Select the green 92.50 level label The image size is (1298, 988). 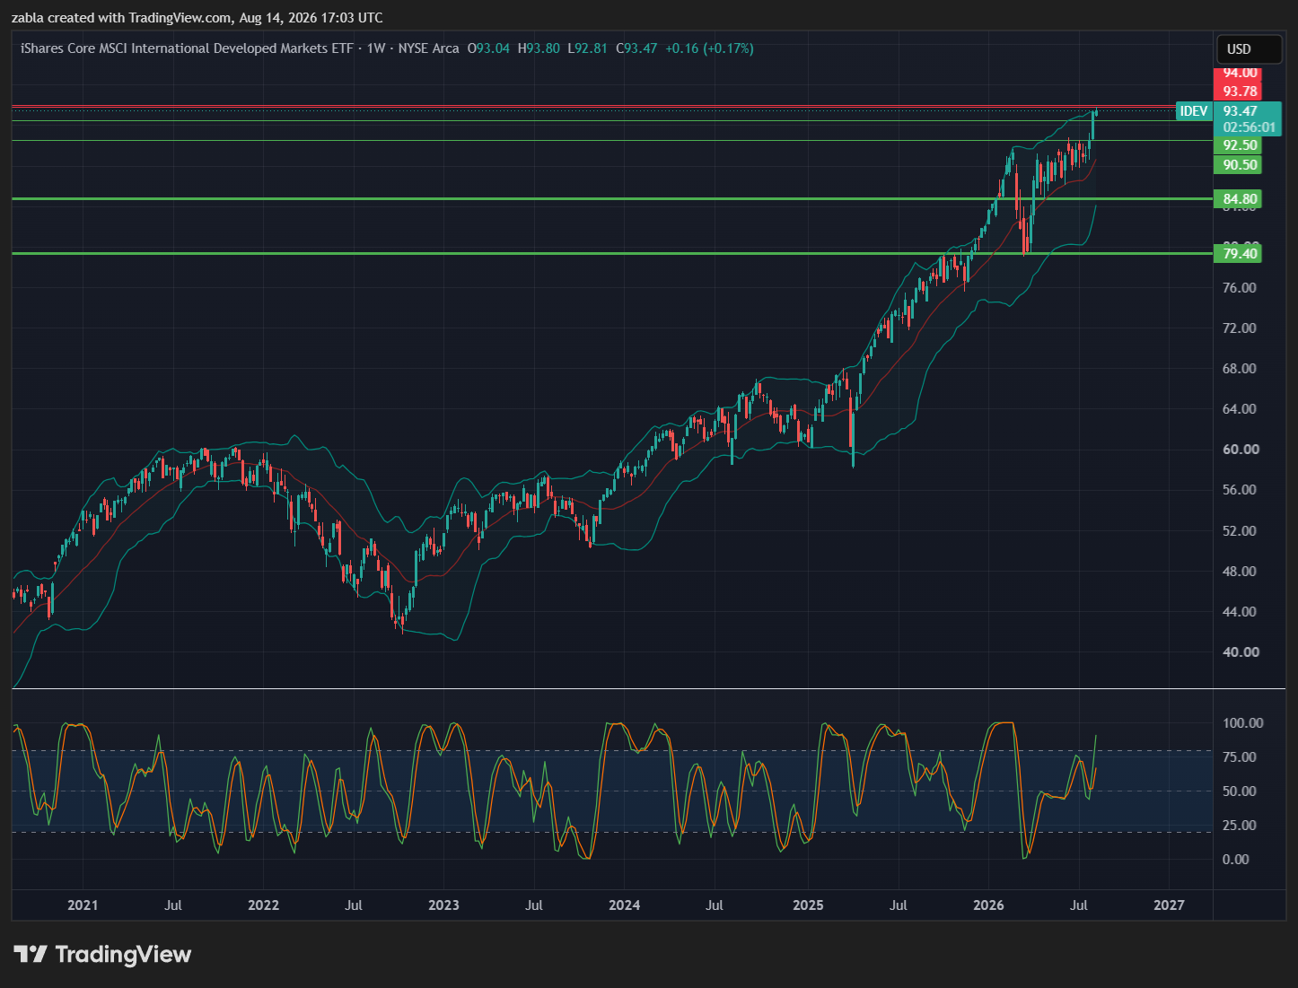[x=1240, y=145]
